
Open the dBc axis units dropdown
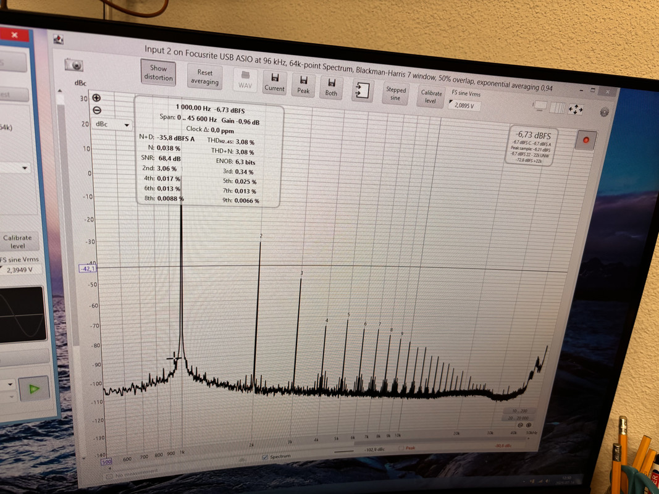pyautogui.click(x=112, y=124)
